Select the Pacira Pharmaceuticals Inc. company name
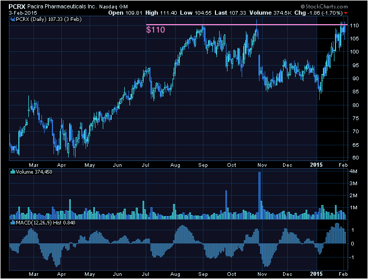 click(62, 7)
